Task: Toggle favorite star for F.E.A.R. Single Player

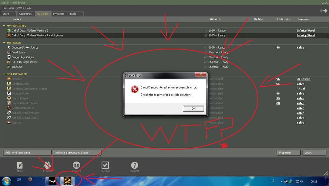Action: coord(206,62)
